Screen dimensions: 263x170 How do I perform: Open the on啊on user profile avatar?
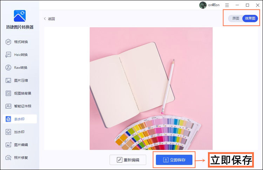click(x=203, y=5)
